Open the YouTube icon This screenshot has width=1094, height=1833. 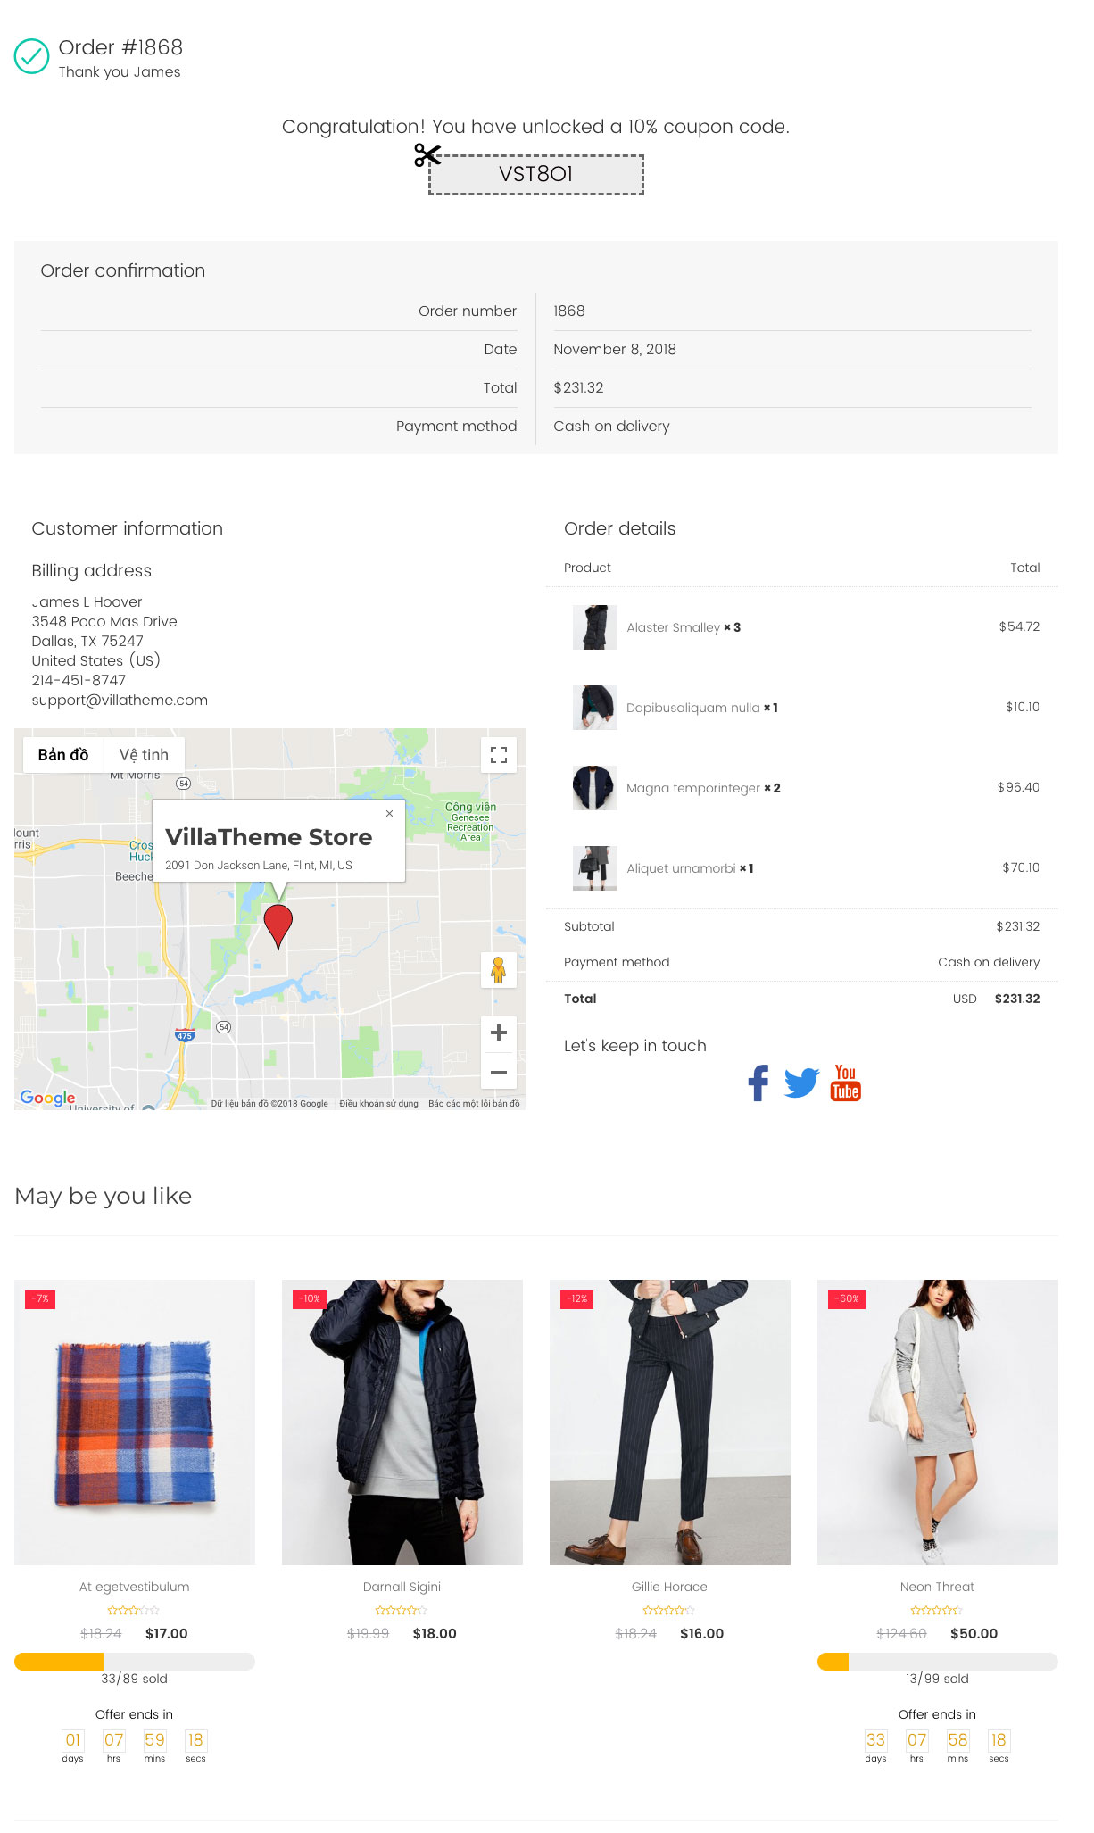click(x=845, y=1082)
